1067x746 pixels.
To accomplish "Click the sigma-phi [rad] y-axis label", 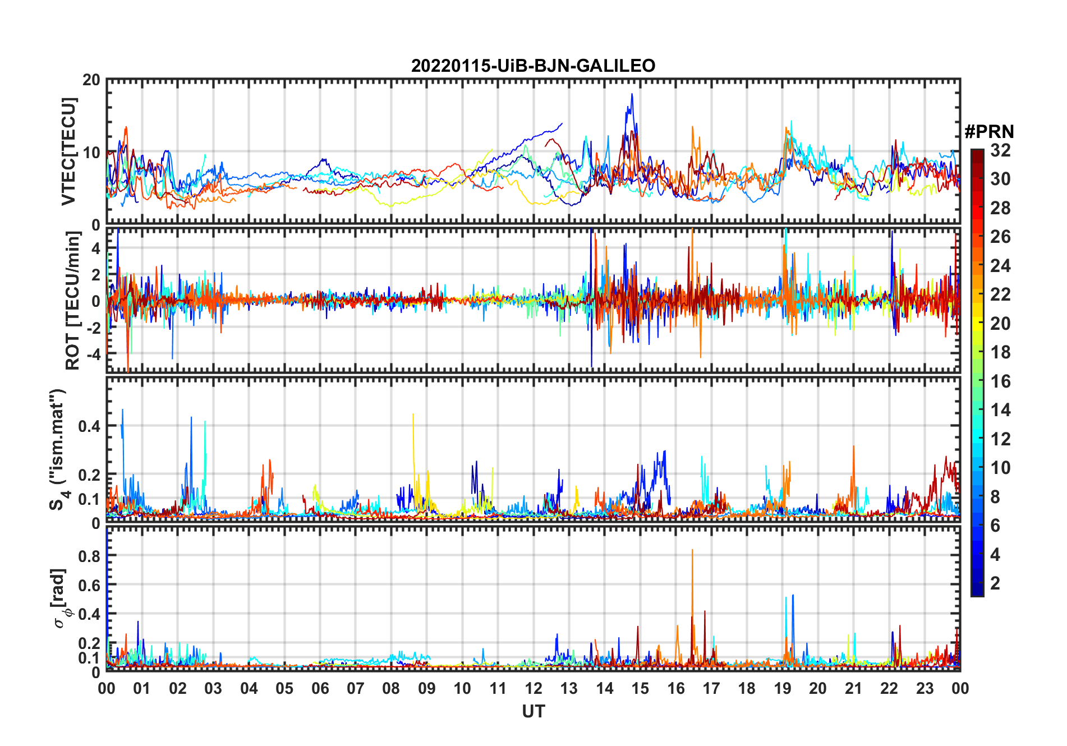I will (x=61, y=598).
